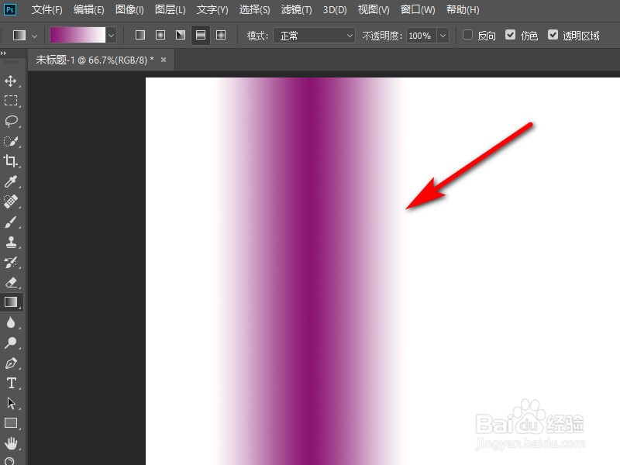This screenshot has width=620, height=465.
Task: Open the 编辑(E) menu
Action: [88, 9]
